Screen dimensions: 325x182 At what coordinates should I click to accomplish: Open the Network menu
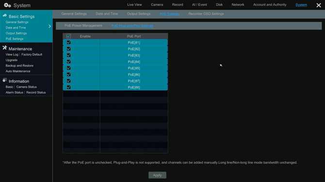coord(238,4)
